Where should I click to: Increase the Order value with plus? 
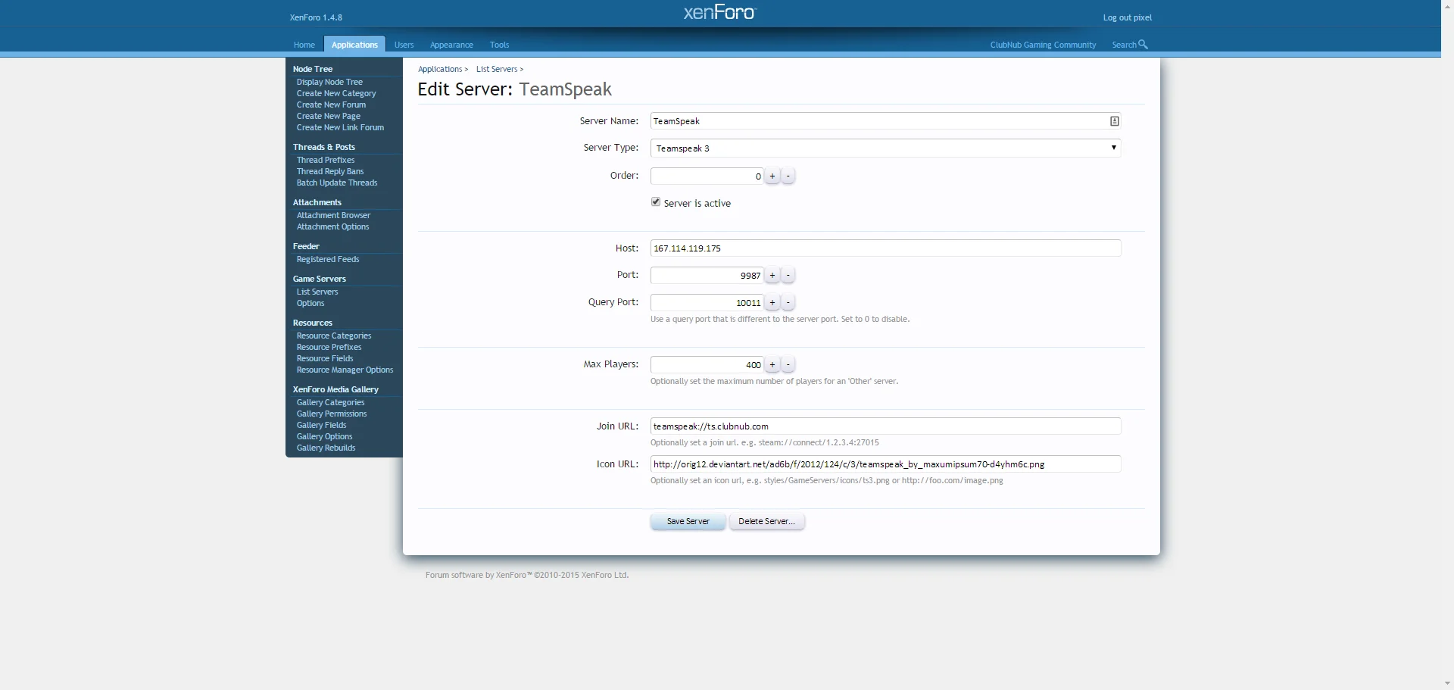(x=772, y=176)
